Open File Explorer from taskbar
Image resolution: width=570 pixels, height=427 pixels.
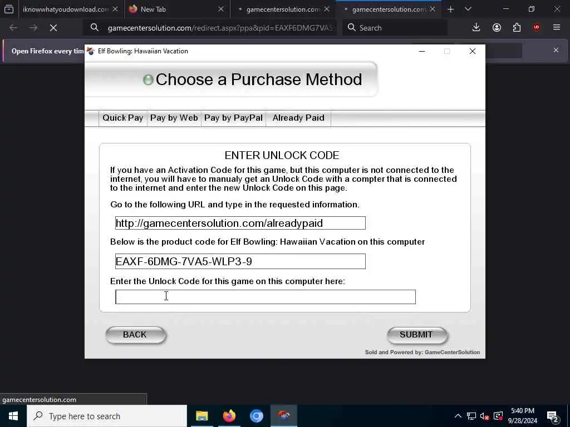tap(202, 416)
